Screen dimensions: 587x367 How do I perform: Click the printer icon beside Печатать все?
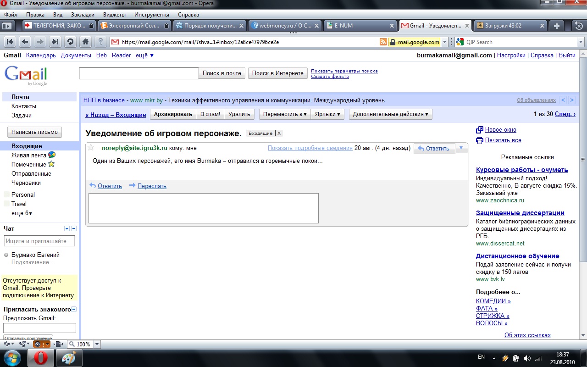480,140
